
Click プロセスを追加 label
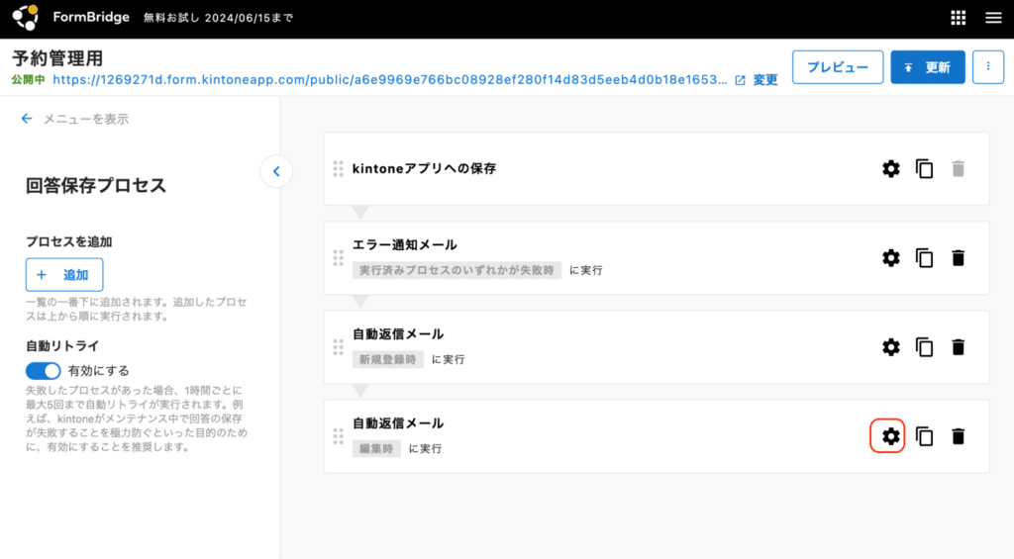(69, 241)
